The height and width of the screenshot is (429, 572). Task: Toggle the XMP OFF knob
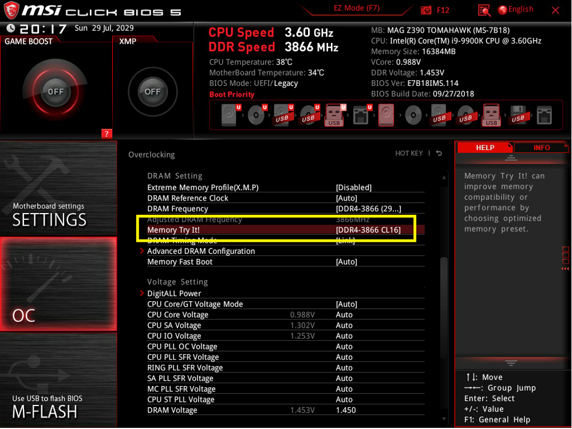click(152, 91)
